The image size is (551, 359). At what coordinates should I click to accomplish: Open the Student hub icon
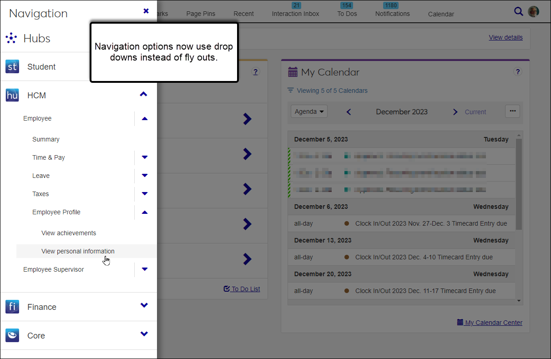pyautogui.click(x=12, y=67)
